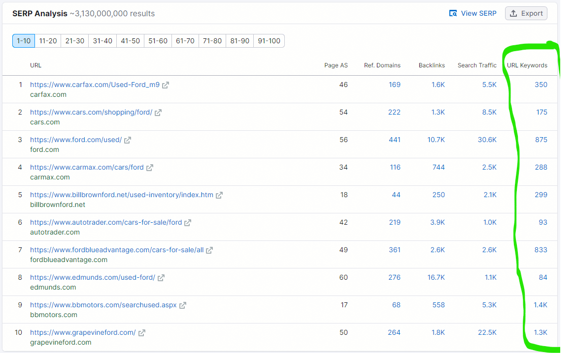Click the View SERP magnifier icon
The width and height of the screenshot is (576, 353).
click(x=453, y=13)
